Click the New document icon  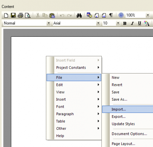[6, 15]
